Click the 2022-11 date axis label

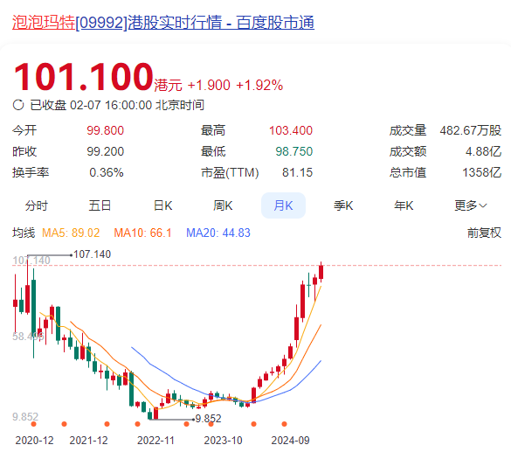point(155,441)
